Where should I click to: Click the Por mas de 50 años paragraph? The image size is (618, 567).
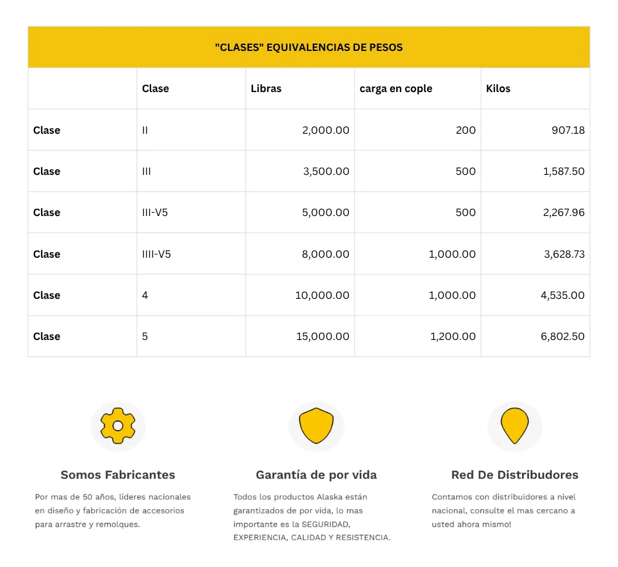tap(113, 511)
